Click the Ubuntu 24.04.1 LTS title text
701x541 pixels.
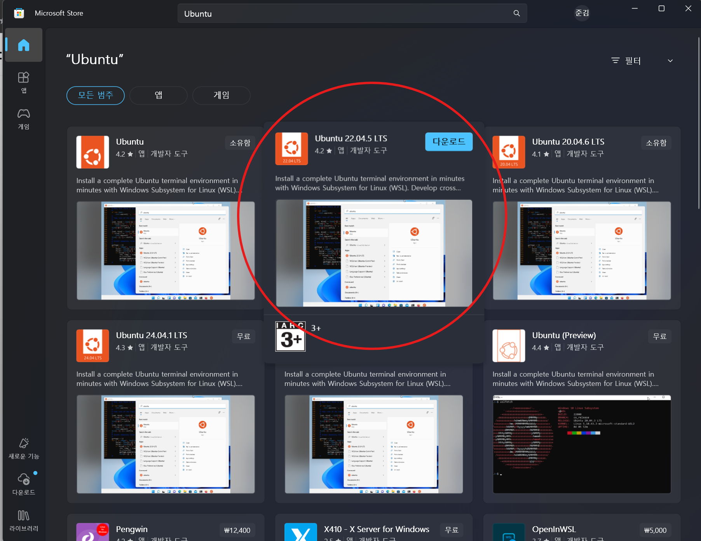(x=152, y=335)
